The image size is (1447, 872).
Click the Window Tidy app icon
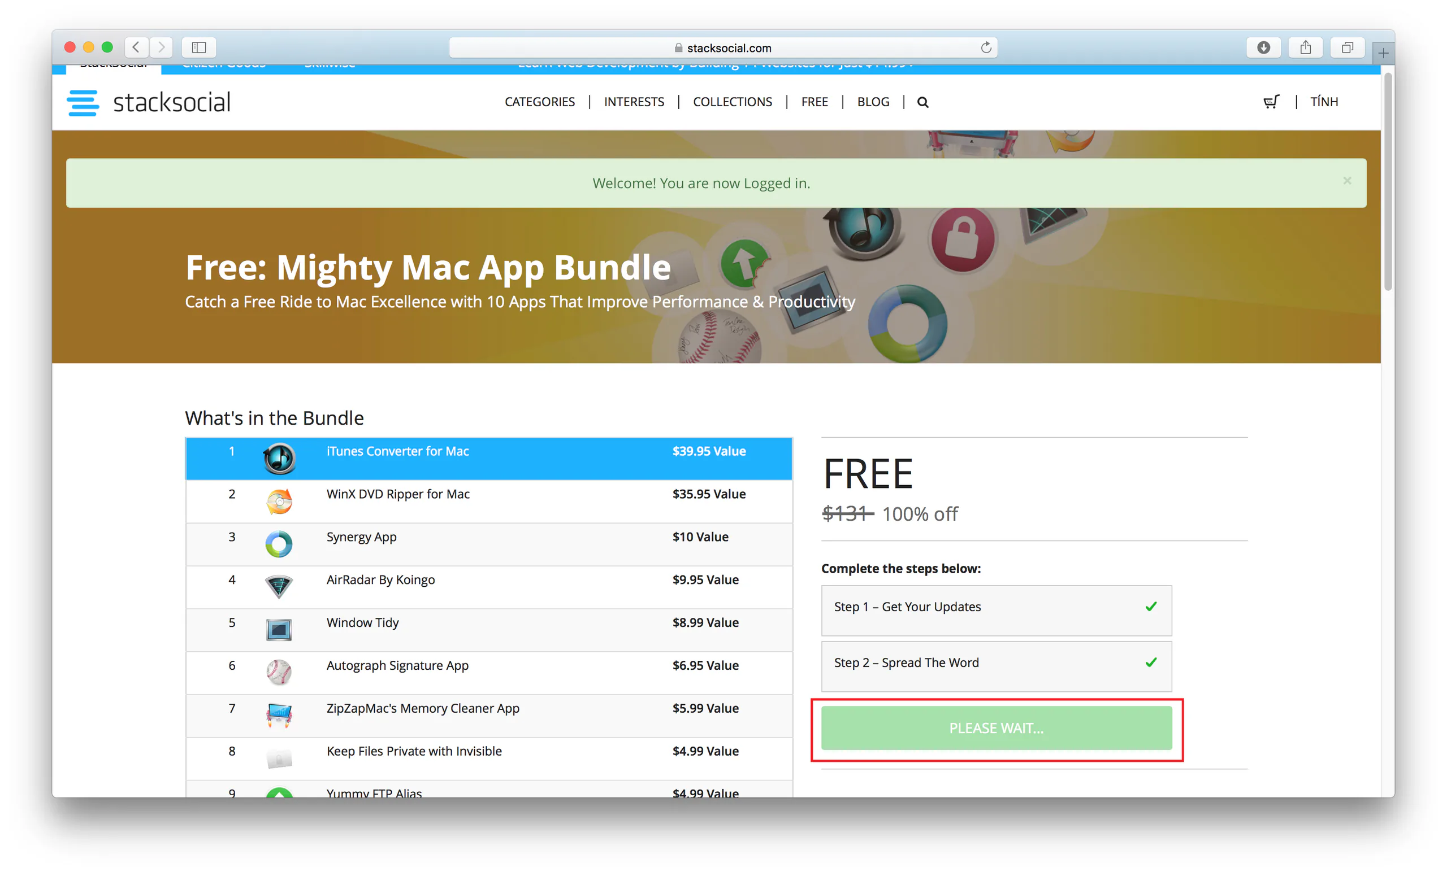pyautogui.click(x=279, y=630)
